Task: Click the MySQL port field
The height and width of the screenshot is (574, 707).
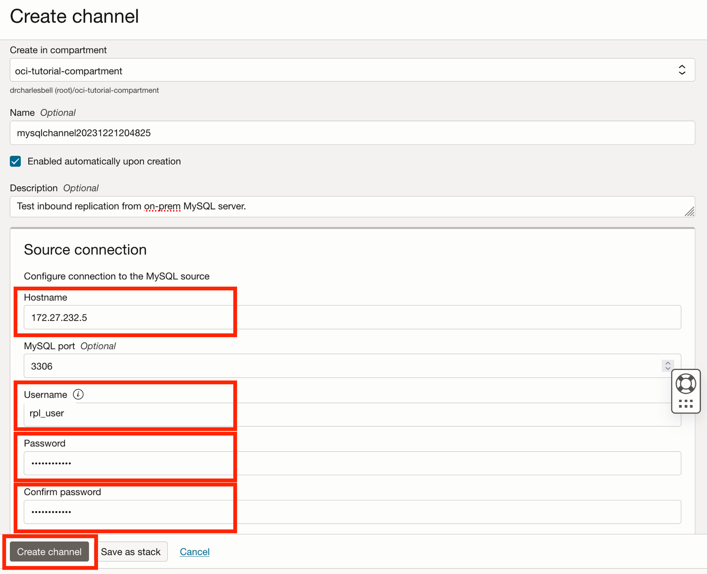Action: pos(352,366)
